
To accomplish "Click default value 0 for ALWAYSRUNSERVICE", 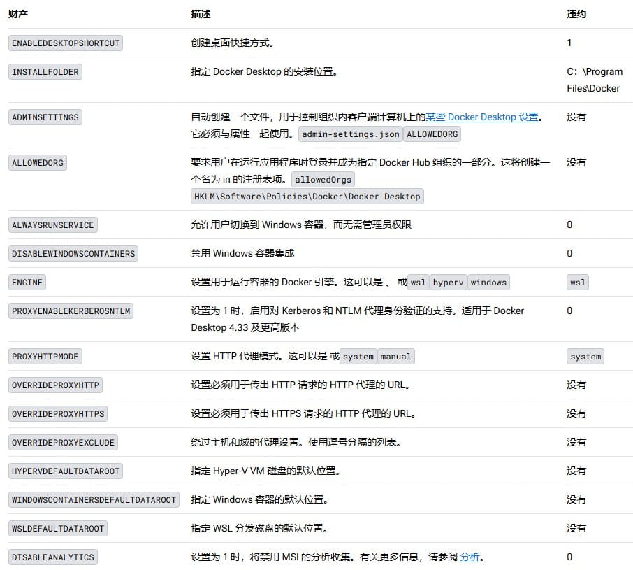I will 569,225.
